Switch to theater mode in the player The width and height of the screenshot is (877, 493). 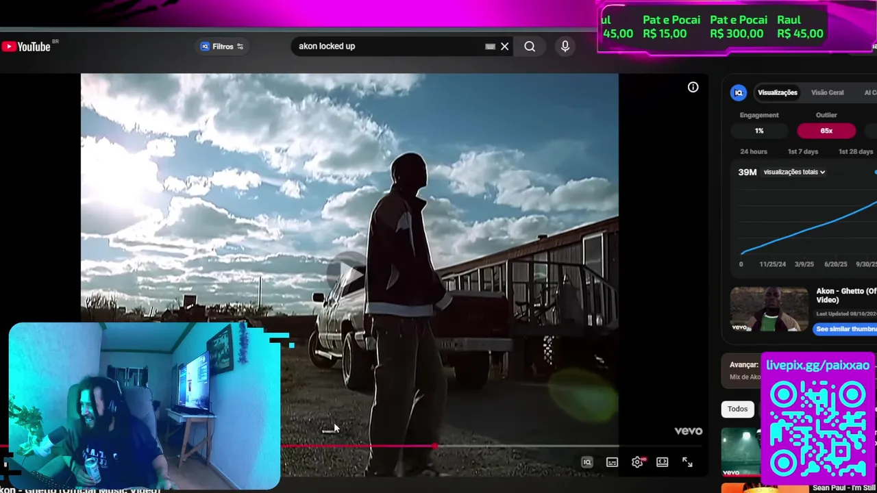click(x=662, y=462)
